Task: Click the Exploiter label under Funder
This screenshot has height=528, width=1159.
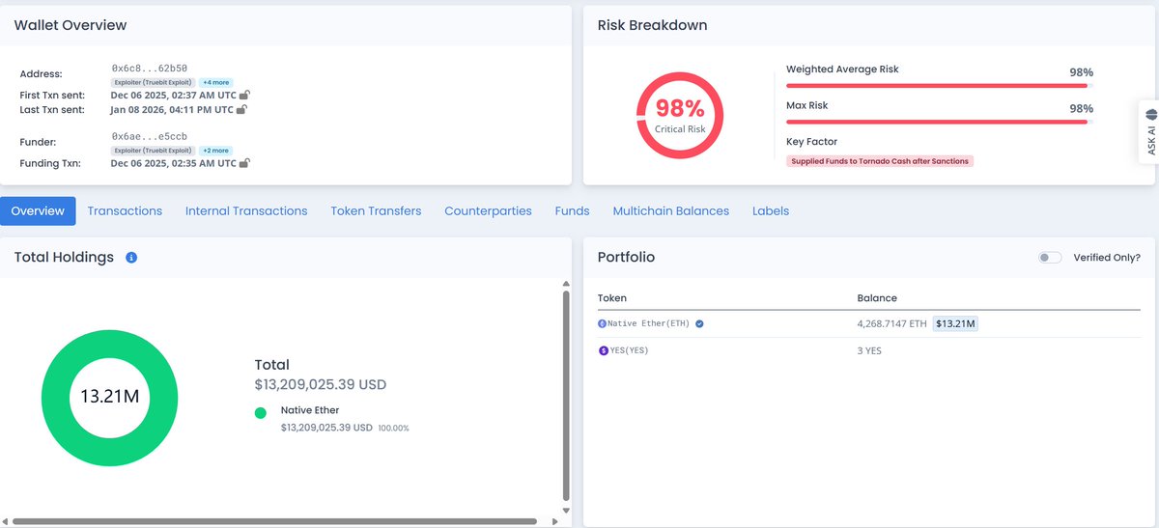Action: [155, 151]
